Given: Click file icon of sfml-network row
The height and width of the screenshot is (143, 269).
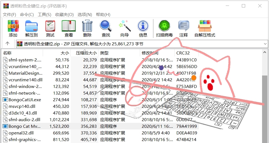Looking at the screenshot, I should tap(6, 93).
